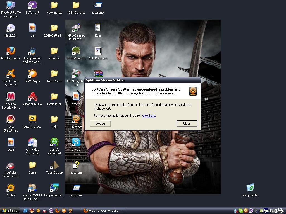
Task: Select Shortcut to My Computer icon
Action: pyautogui.click(x=11, y=9)
